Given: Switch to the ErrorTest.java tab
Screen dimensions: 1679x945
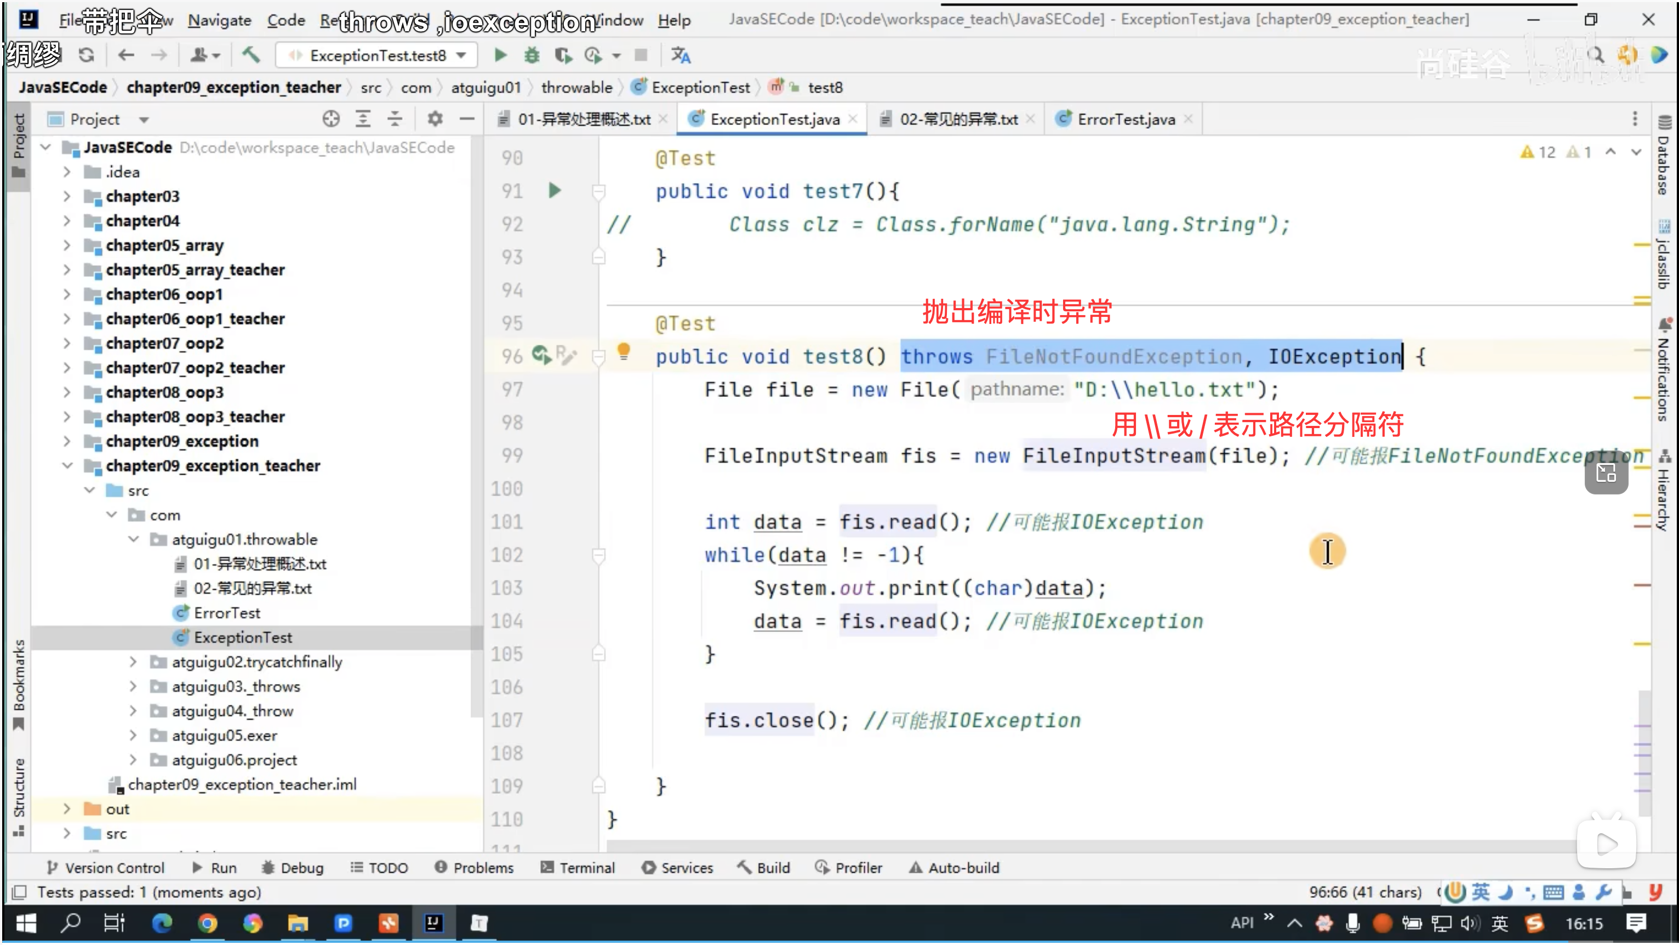Looking at the screenshot, I should click(1125, 119).
